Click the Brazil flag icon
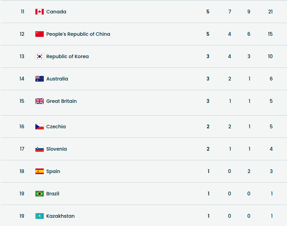287x226 pixels. coord(40,194)
